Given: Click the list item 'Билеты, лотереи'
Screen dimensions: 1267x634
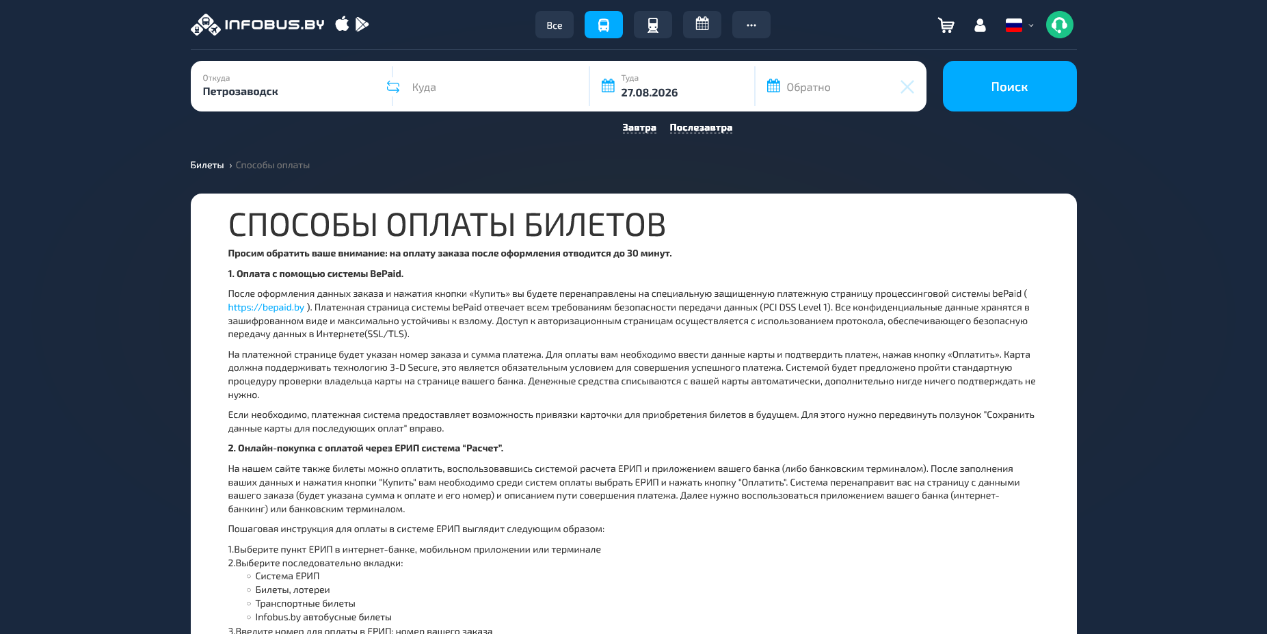Looking at the screenshot, I should point(293,590).
